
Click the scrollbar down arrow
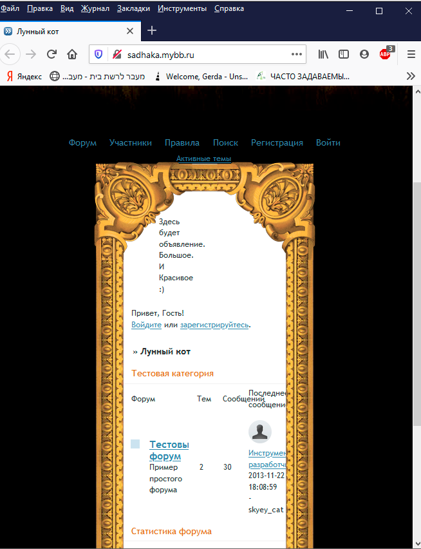[x=417, y=543]
